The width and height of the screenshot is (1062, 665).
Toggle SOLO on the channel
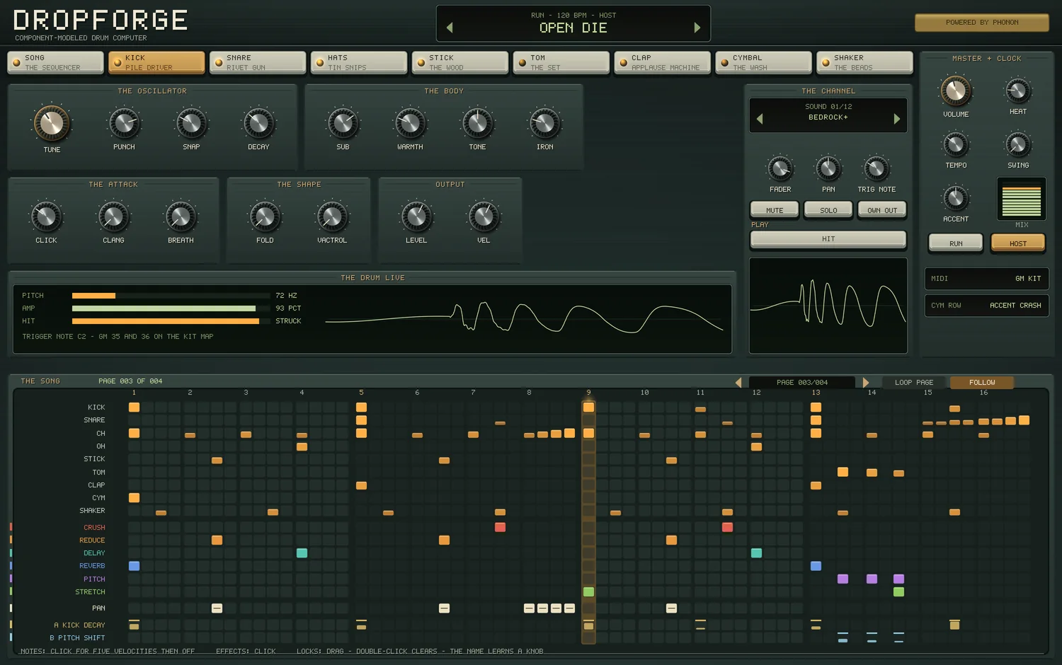click(828, 209)
